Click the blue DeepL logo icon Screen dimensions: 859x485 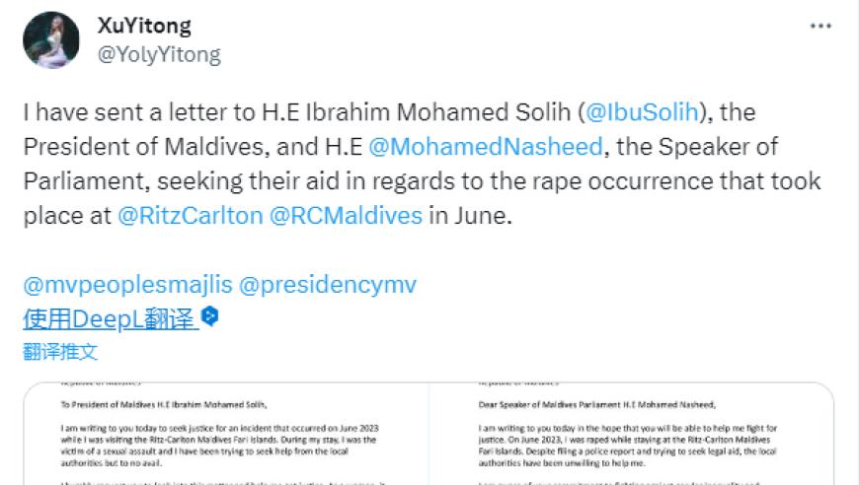[x=210, y=316]
